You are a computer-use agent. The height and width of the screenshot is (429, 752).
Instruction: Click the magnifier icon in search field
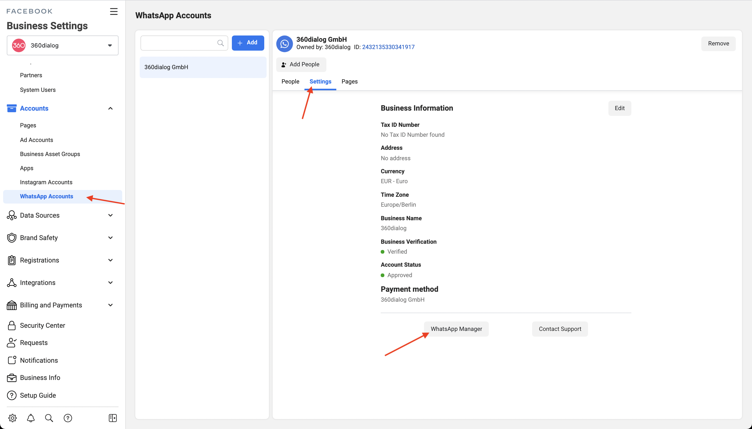(220, 43)
